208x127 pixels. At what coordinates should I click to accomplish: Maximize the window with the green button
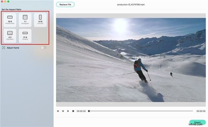(x=8, y=1)
